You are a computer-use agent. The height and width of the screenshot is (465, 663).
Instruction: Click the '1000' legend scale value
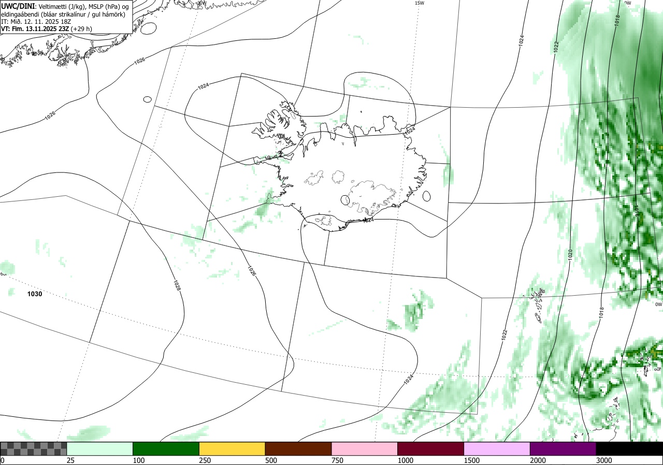(x=405, y=460)
